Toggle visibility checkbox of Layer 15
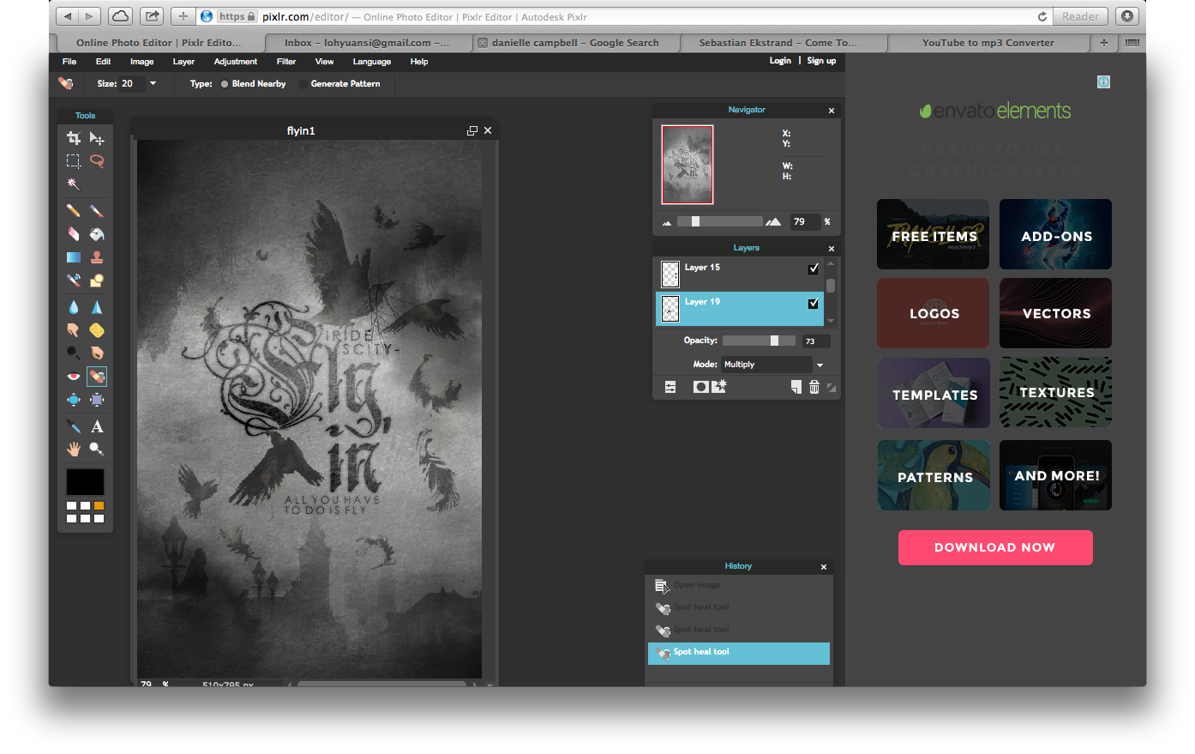 [814, 268]
